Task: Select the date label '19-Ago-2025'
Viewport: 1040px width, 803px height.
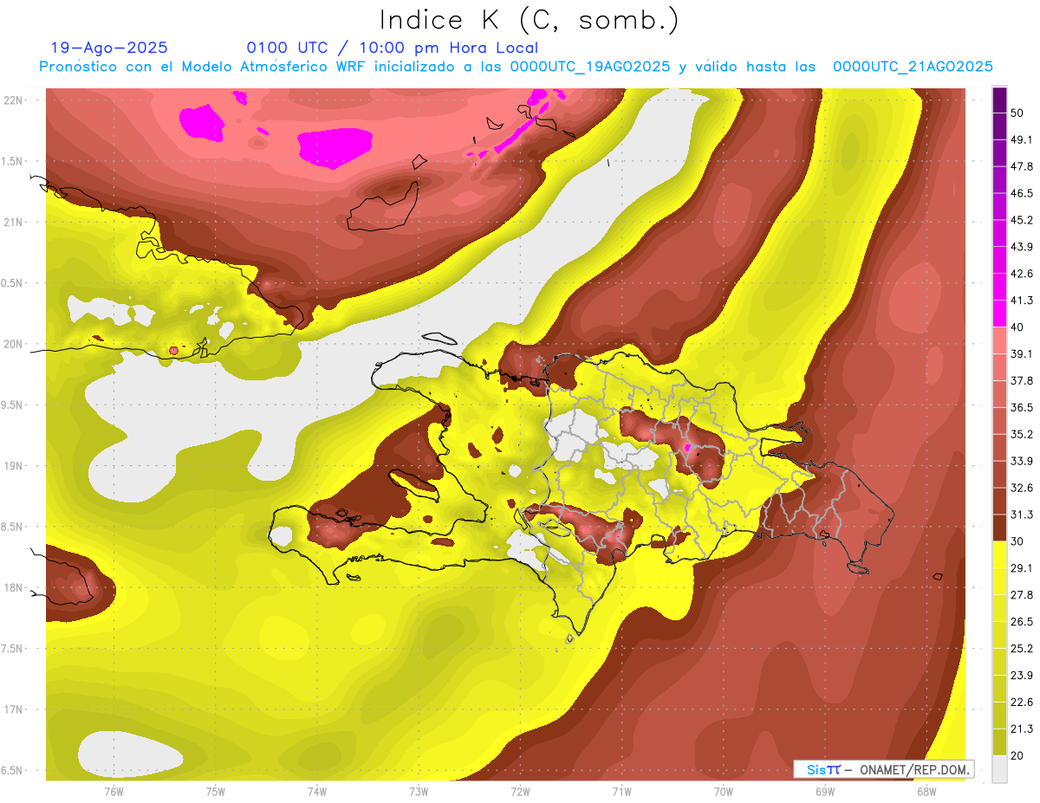Action: (109, 48)
